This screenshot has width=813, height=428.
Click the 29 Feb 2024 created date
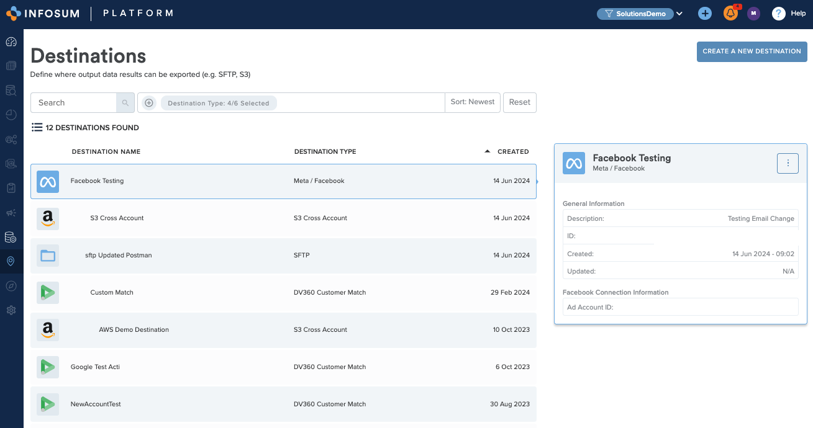click(510, 293)
